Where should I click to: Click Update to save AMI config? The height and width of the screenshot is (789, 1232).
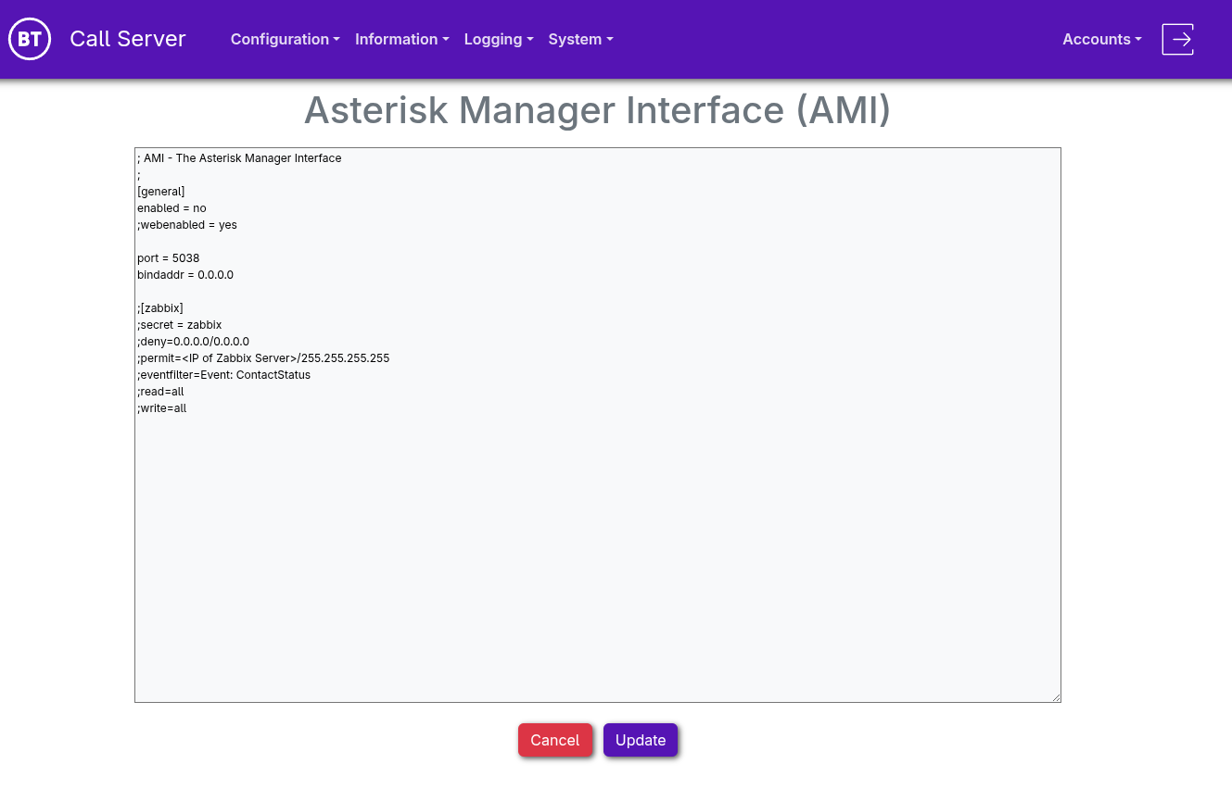[641, 740]
